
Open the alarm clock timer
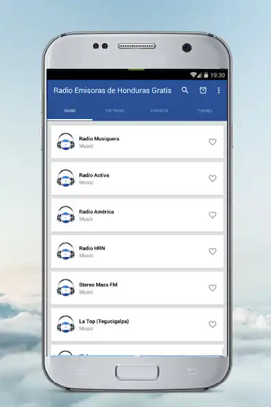pyautogui.click(x=203, y=90)
